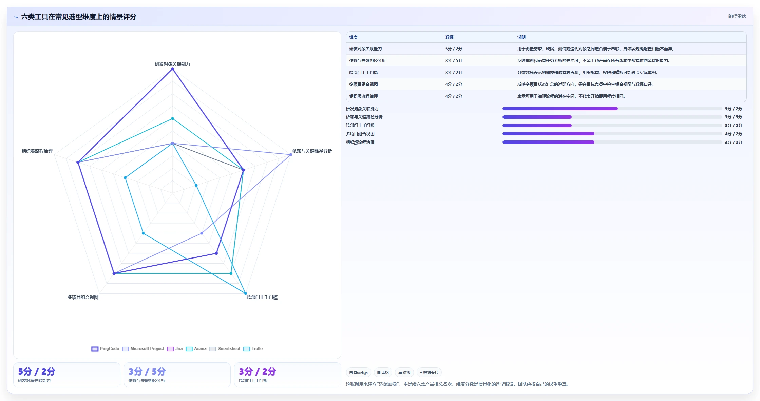
Task: Toggle the PingCode legend item
Action: 105,349
